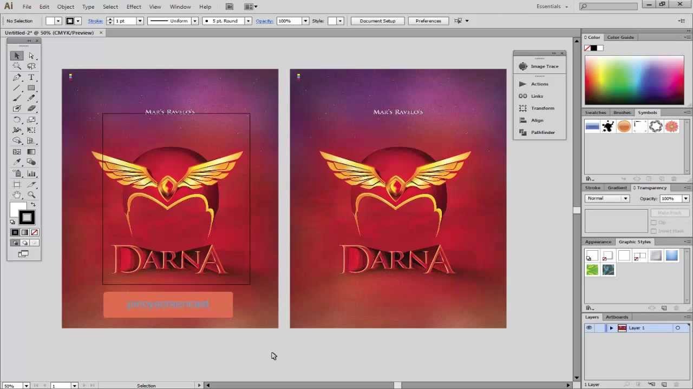Click the Stroke link in control bar
693x389 pixels.
[95, 21]
